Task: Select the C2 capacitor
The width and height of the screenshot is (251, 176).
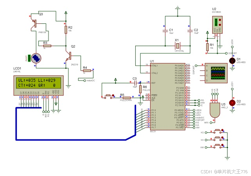Action: pos(190,31)
